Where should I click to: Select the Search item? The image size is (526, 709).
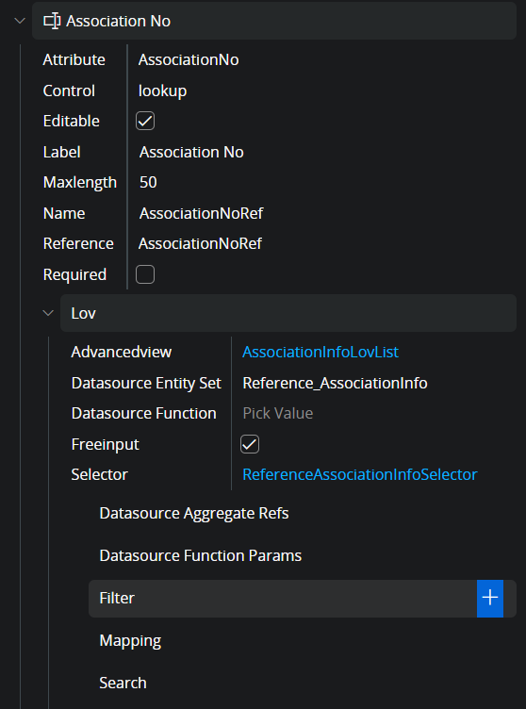tap(123, 683)
